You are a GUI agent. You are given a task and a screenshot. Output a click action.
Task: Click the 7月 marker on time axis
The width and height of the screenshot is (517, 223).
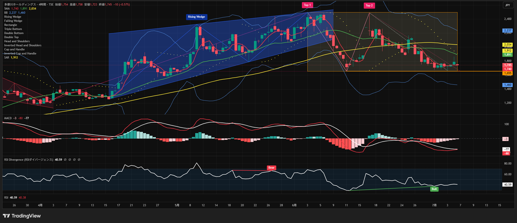[434, 205]
